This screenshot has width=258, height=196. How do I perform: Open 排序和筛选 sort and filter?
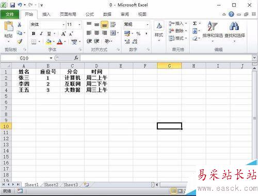[213, 31]
